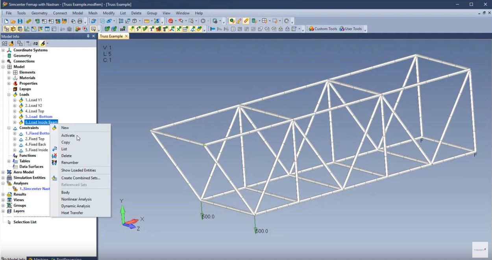
Task: Expand the Layers node
Action: click(3, 211)
